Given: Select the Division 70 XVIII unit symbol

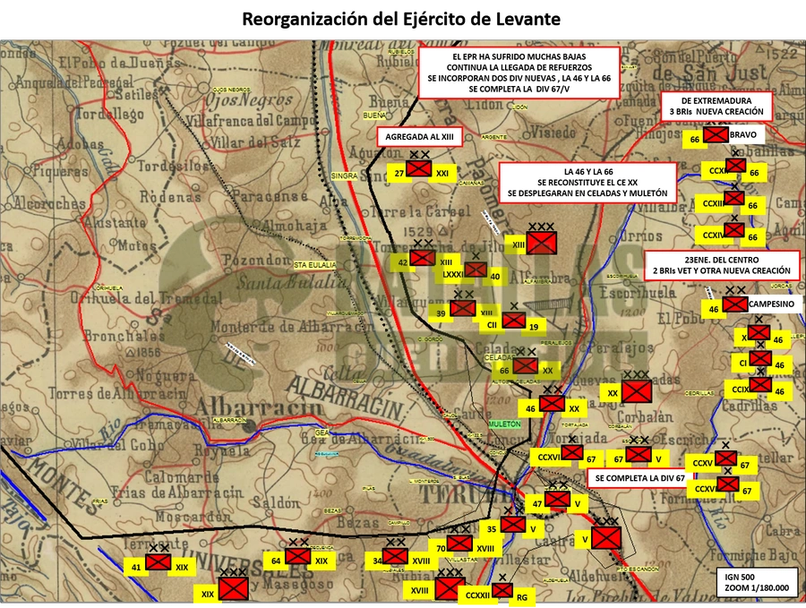Looking at the screenshot, I should (459, 544).
